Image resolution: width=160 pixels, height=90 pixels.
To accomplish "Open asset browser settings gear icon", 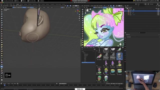I will pos(123,47).
